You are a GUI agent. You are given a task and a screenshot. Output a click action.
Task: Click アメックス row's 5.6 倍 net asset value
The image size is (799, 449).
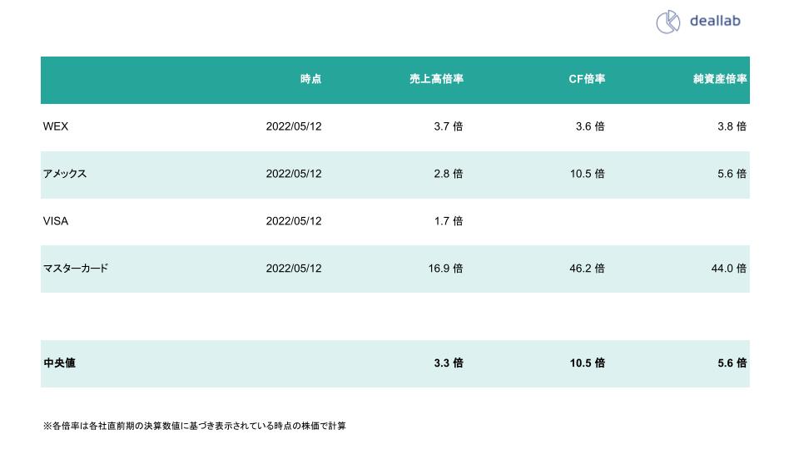[732, 174]
